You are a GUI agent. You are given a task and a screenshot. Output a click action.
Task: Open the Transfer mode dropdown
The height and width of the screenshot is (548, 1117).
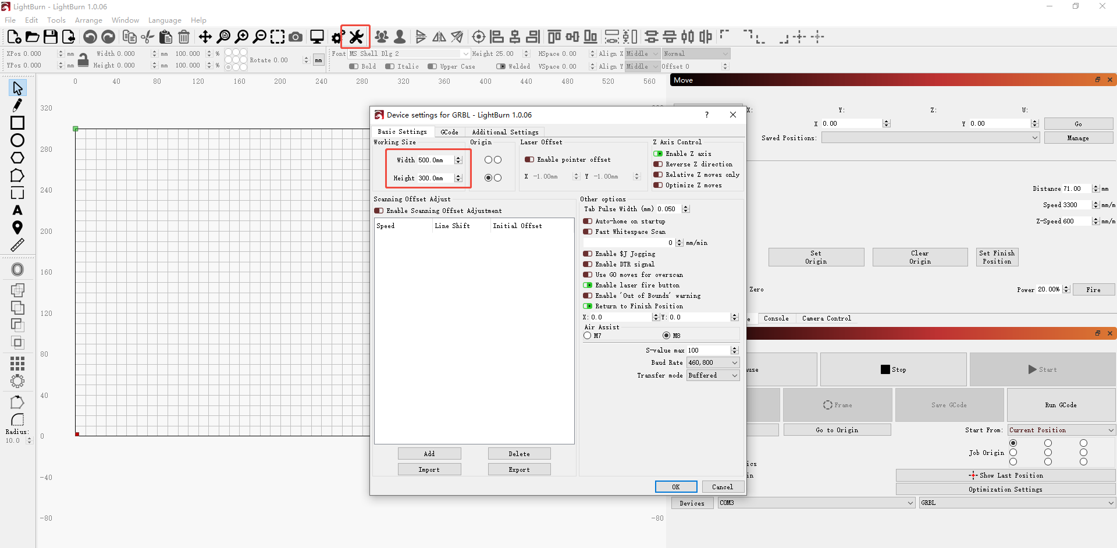[x=713, y=375]
